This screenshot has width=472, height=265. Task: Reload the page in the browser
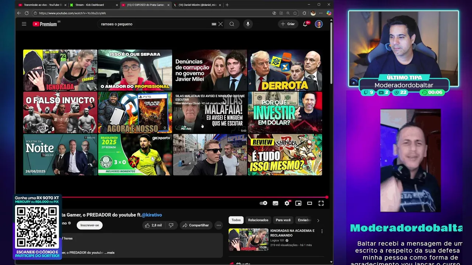tap(27, 13)
